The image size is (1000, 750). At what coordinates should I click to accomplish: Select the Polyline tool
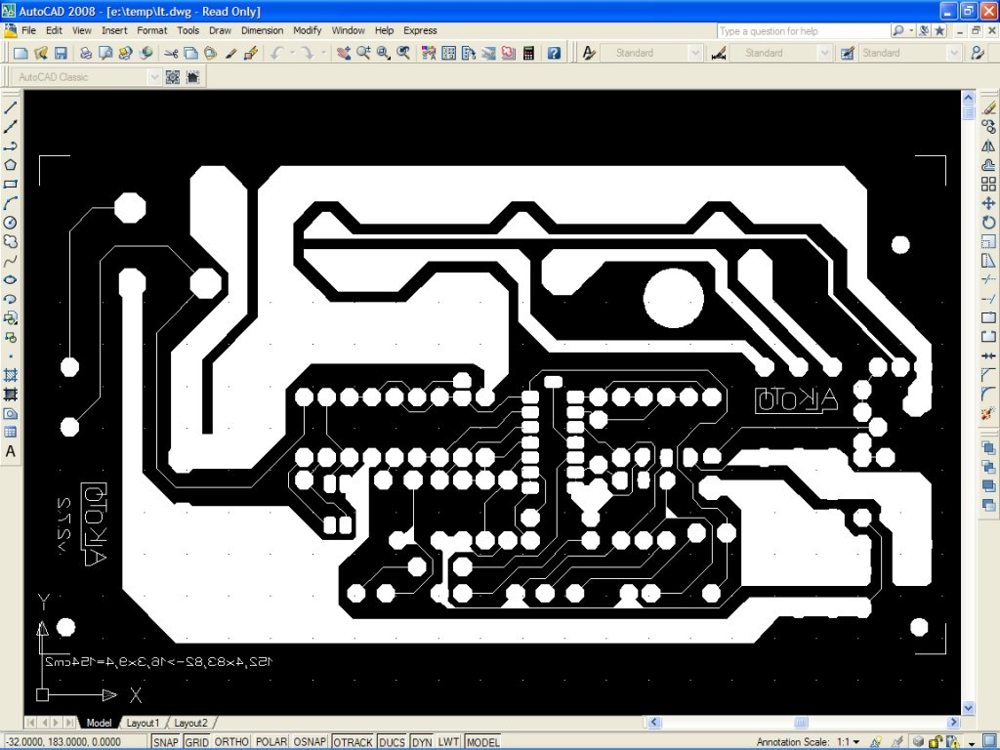tap(10, 146)
